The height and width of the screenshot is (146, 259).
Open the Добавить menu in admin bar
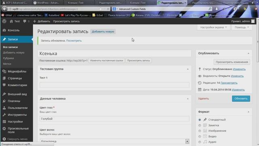[x=42, y=21]
